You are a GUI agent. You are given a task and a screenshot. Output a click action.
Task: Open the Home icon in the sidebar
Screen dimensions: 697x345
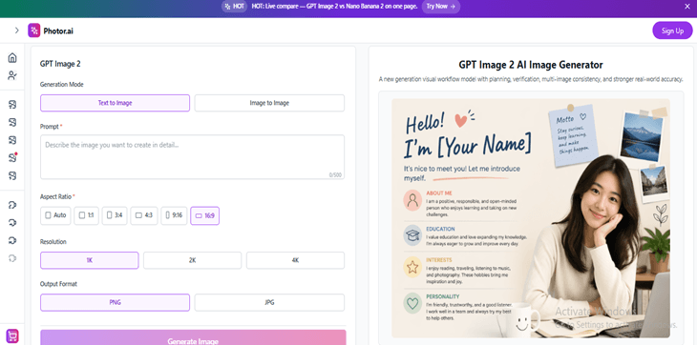pos(12,57)
